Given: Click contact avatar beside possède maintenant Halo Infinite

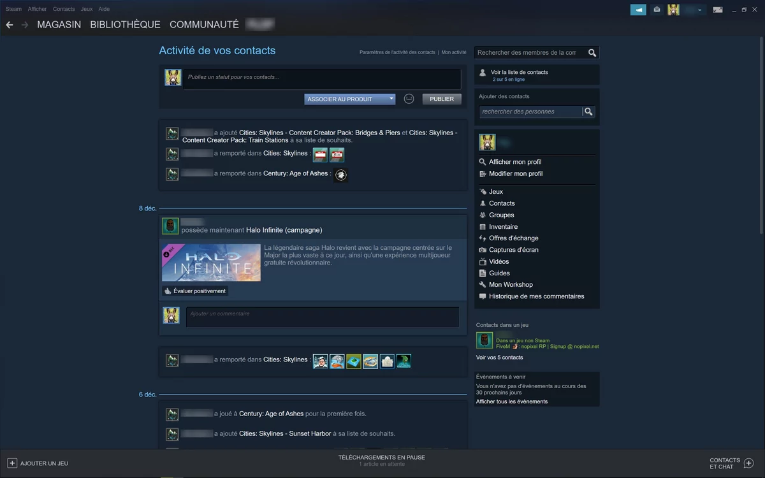Looking at the screenshot, I should coord(170,226).
